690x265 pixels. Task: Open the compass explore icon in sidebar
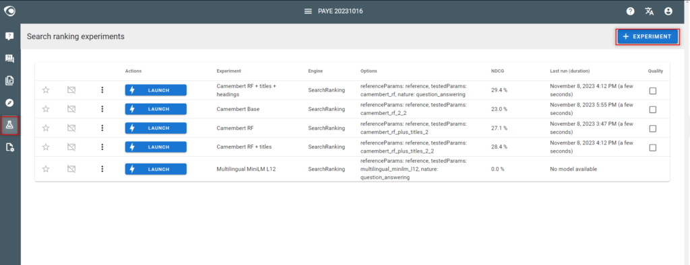(x=9, y=102)
